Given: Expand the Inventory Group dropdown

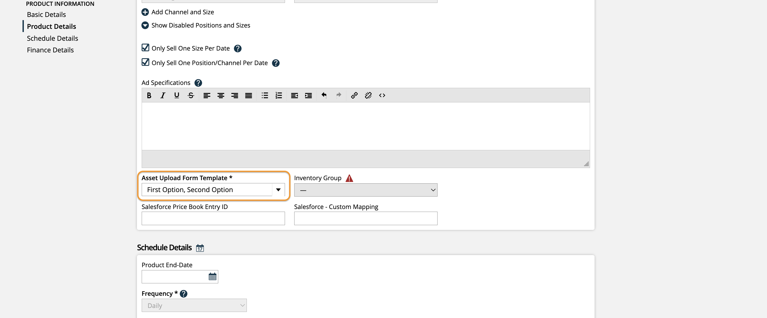Looking at the screenshot, I should pyautogui.click(x=365, y=190).
